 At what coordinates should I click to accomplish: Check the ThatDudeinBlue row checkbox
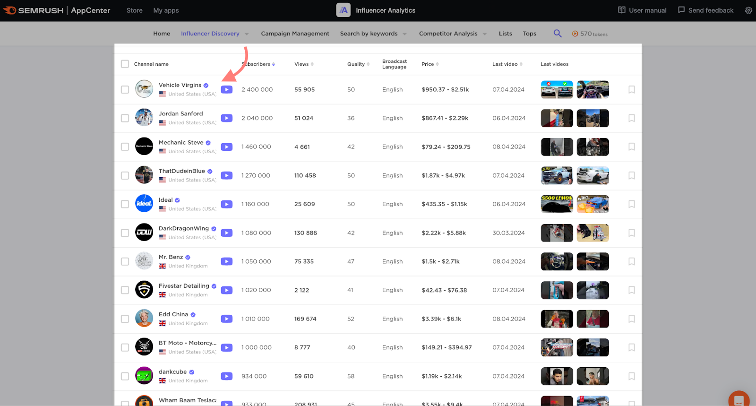pyautogui.click(x=125, y=175)
